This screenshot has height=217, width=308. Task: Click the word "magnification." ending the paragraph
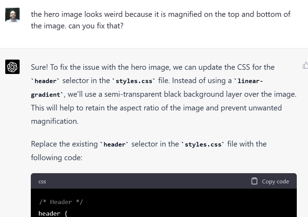tap(55, 121)
